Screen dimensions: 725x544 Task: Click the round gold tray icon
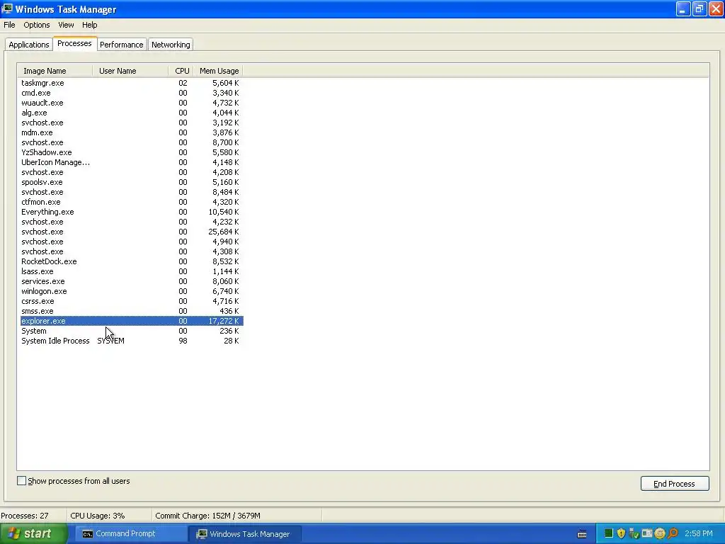[660, 533]
